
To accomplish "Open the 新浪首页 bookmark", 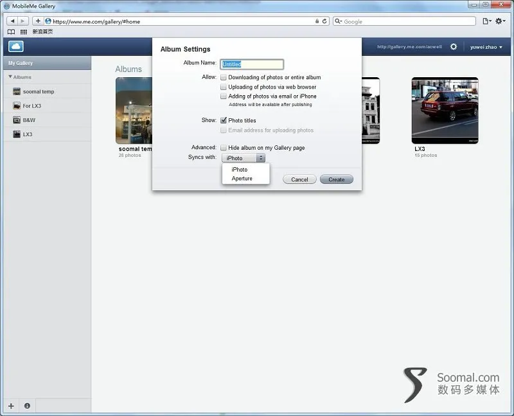I will (x=42, y=32).
